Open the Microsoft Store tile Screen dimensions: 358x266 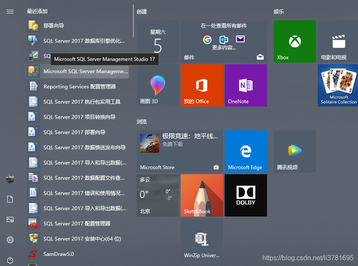click(180, 151)
